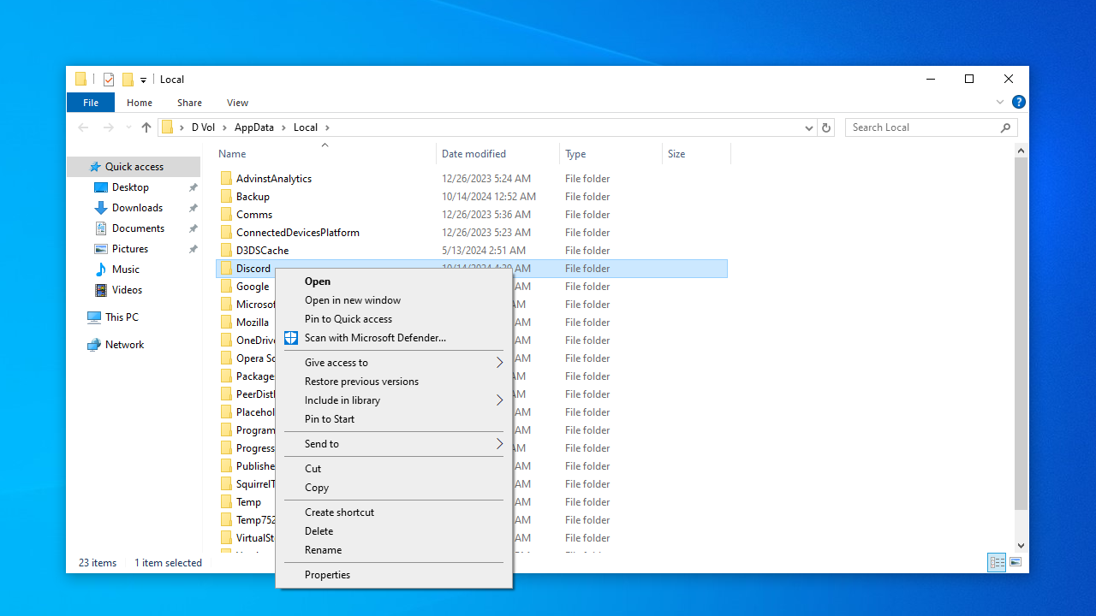Expand the ribbon with chevron
1096x616 pixels.
(x=1000, y=102)
